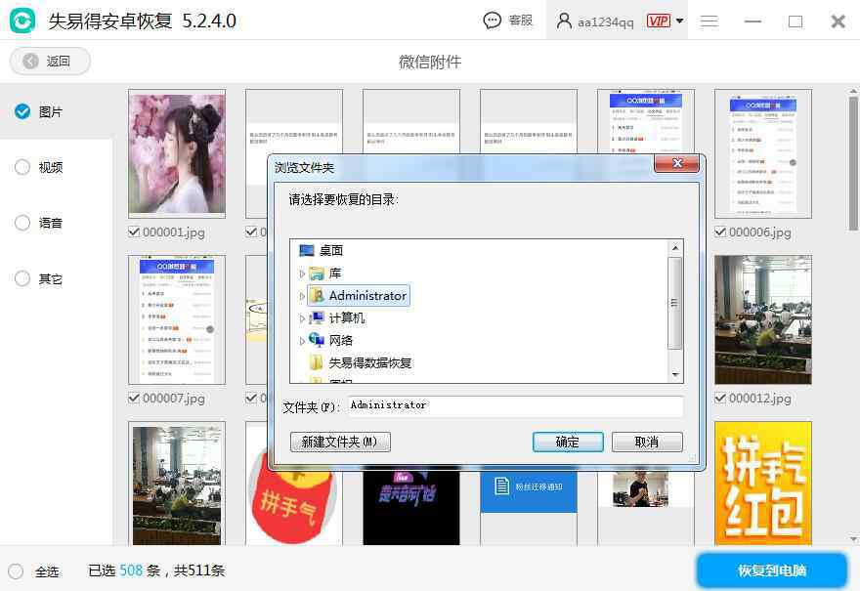Click the user account avatar icon

(x=563, y=21)
